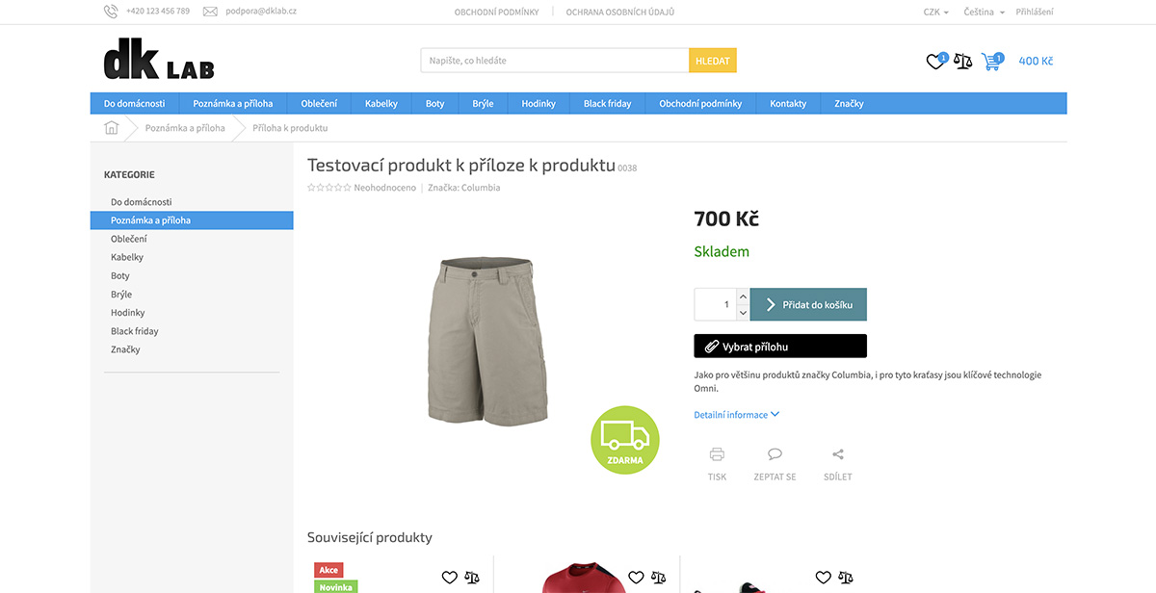1156x593 pixels.
Task: Open the product comparison scales icon in header
Action: pyautogui.click(x=963, y=62)
